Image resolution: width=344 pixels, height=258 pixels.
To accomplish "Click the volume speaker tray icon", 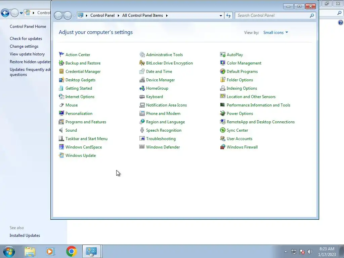I will 310,252.
